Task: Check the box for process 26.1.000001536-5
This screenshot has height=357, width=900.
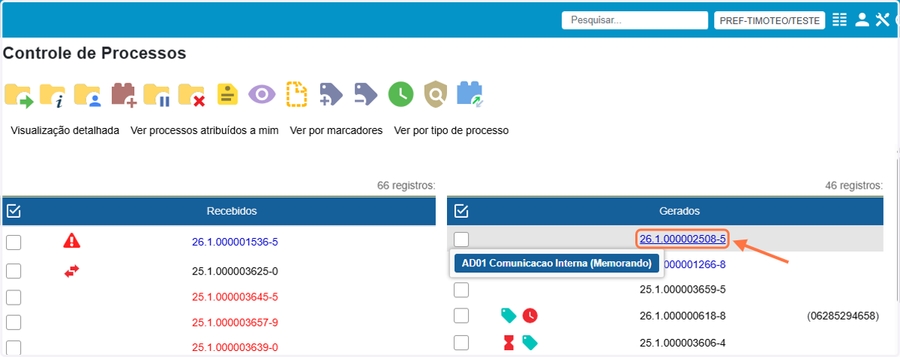Action: [13, 242]
